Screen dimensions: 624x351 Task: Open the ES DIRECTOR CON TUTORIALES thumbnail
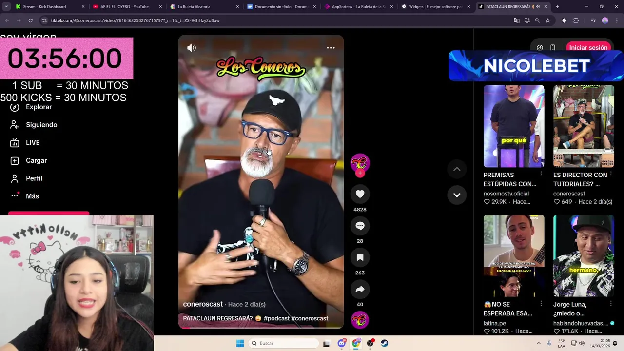(584, 126)
